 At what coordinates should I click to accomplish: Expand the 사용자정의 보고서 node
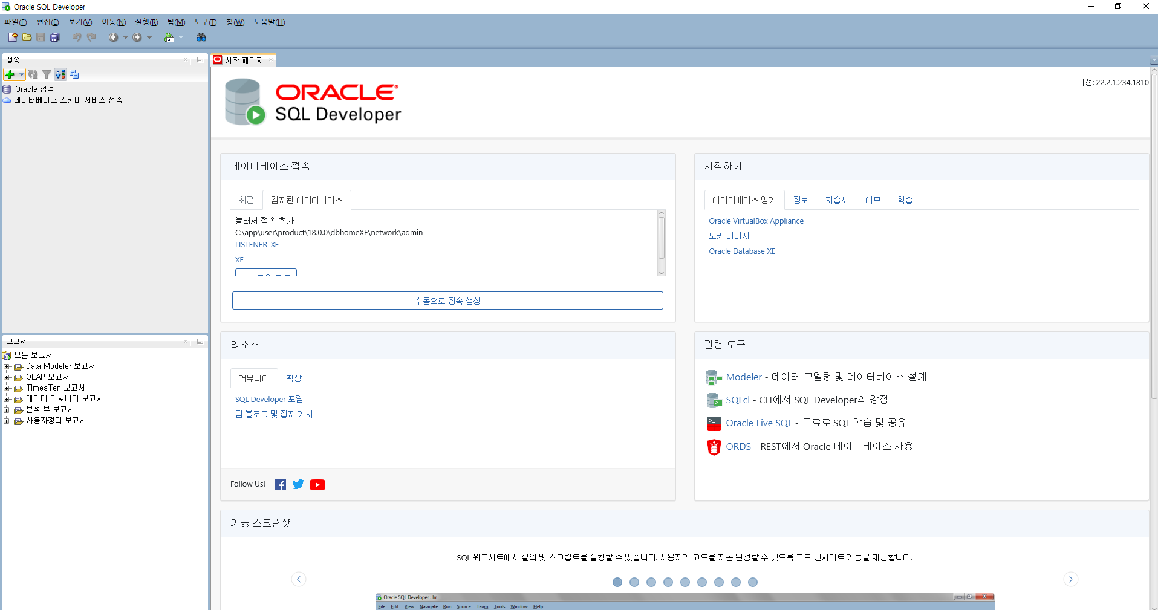[7, 421]
